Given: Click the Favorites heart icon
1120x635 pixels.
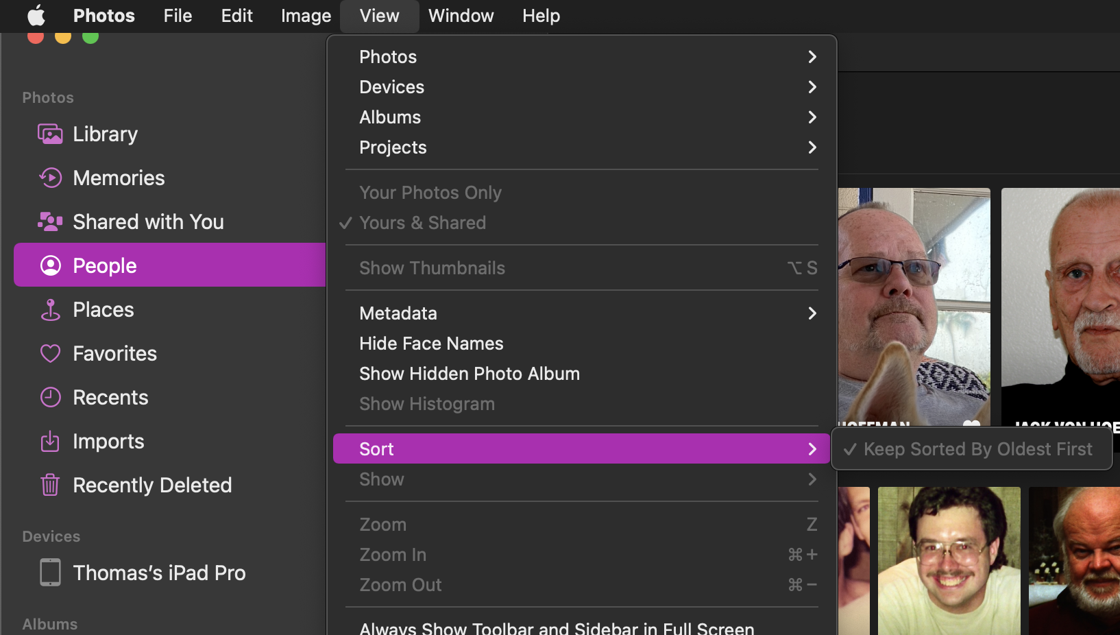Looking at the screenshot, I should point(50,354).
